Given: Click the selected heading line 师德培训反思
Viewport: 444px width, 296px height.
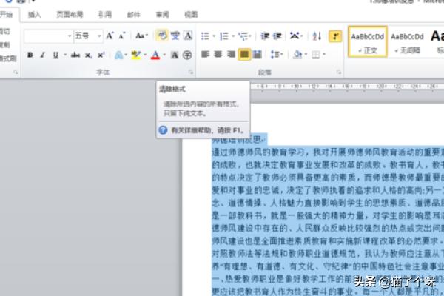Looking at the screenshot, I should pos(239,139).
